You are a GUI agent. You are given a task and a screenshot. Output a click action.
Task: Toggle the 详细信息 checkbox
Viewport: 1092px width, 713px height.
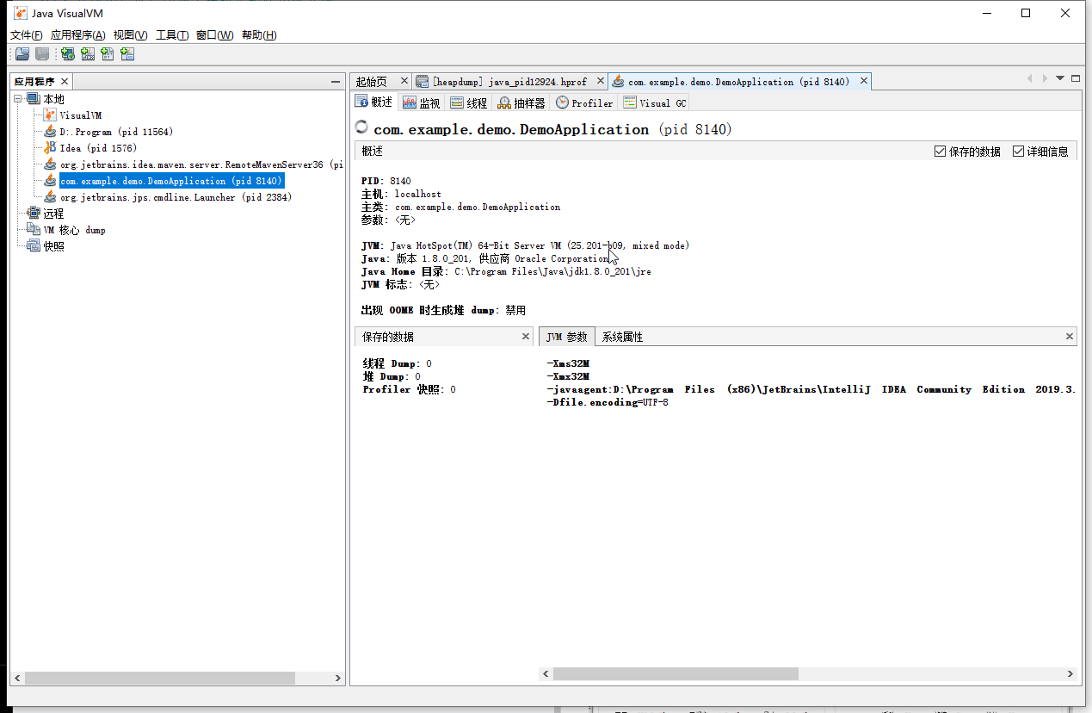[1018, 152]
